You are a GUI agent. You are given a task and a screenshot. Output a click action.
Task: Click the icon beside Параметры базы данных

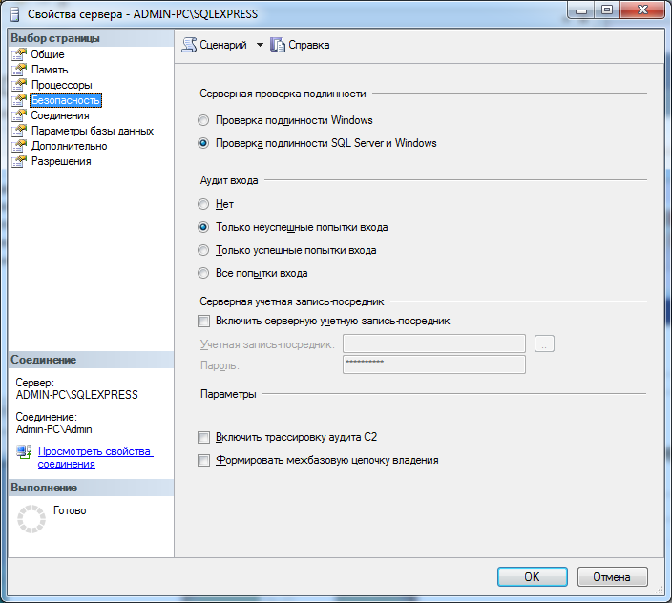pyautogui.click(x=19, y=131)
